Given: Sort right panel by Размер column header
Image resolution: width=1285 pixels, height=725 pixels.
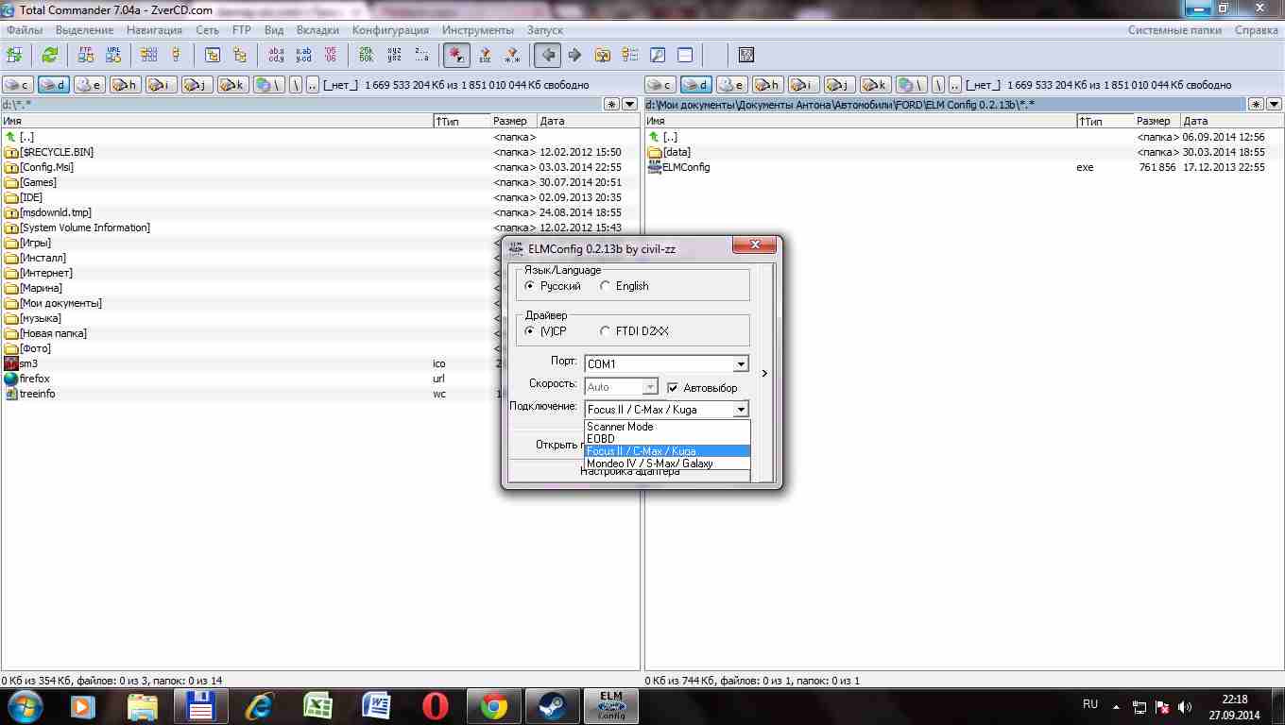Looking at the screenshot, I should tap(1155, 121).
